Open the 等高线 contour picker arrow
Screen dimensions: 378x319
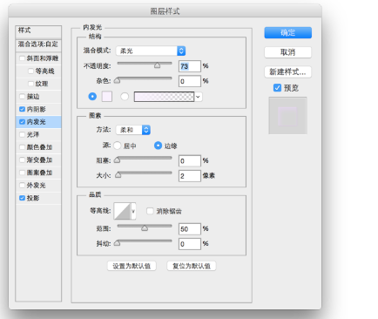click(133, 211)
